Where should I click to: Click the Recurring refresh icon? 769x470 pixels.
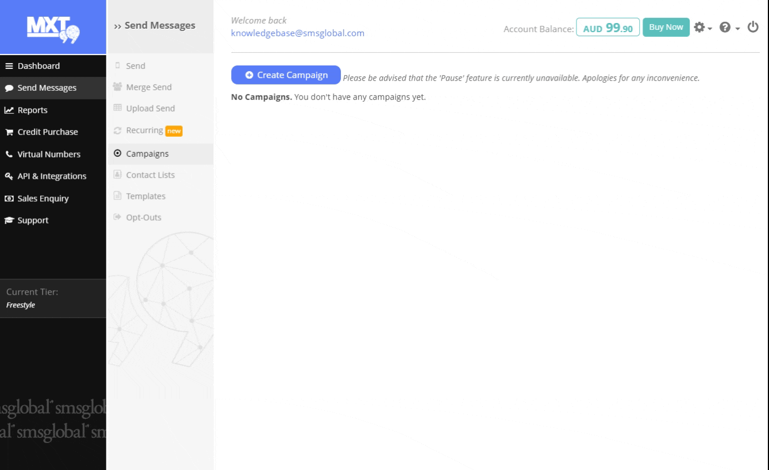(x=118, y=130)
